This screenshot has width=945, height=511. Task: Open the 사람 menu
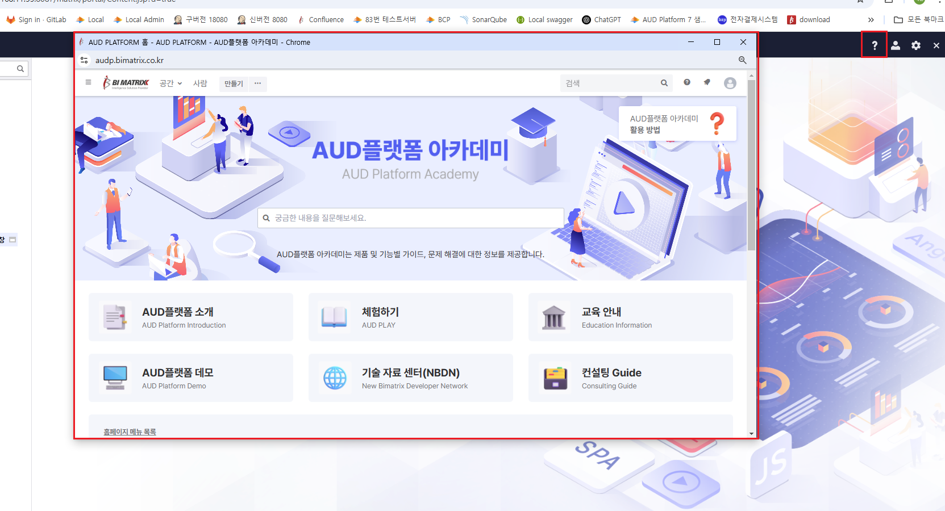[x=200, y=83]
